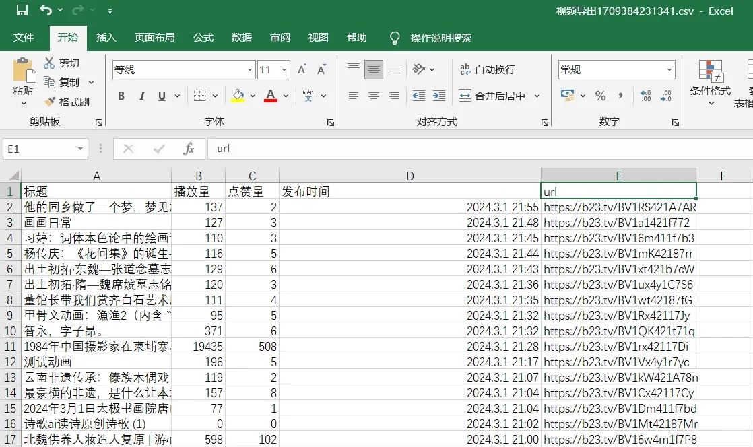
Task: Switch to the 审阅 tab
Action: [280, 38]
